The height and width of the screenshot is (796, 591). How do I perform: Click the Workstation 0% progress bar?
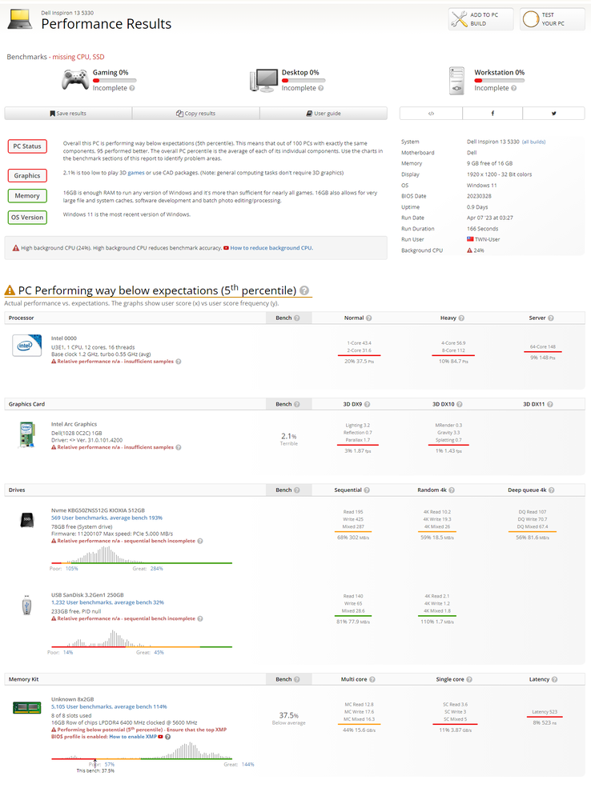pyautogui.click(x=500, y=80)
